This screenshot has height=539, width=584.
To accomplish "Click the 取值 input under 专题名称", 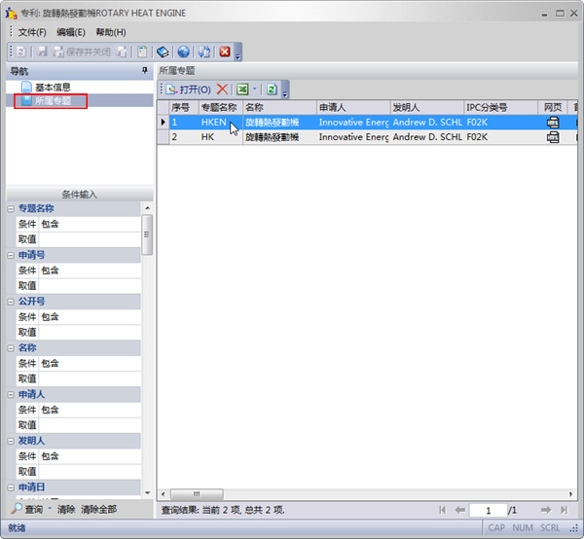I will [x=90, y=239].
